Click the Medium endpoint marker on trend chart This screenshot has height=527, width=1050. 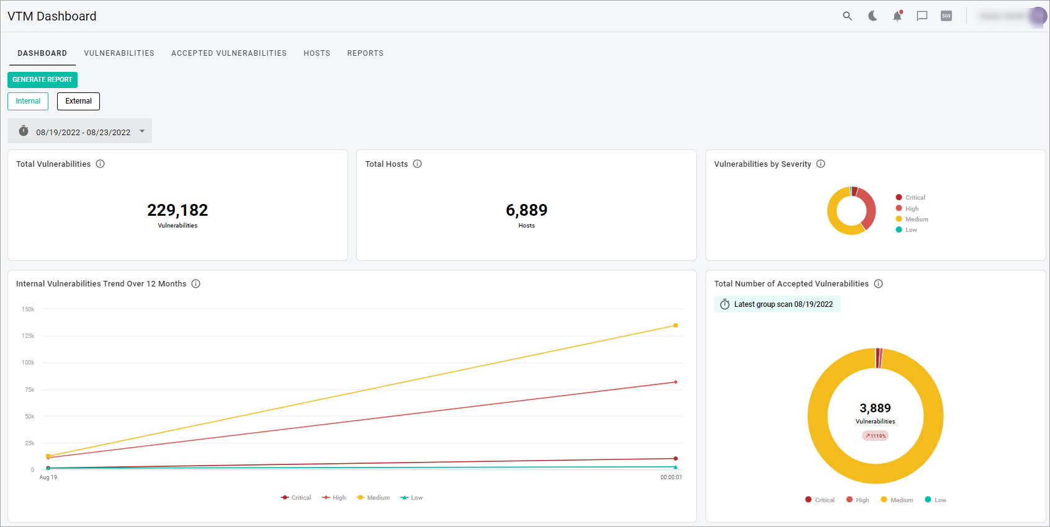coord(675,325)
